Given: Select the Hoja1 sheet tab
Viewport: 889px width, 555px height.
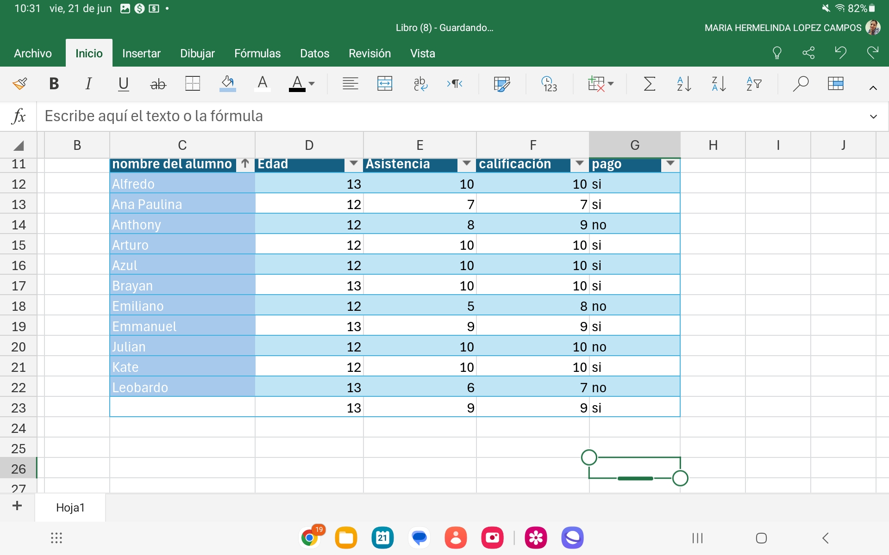Looking at the screenshot, I should pos(70,507).
